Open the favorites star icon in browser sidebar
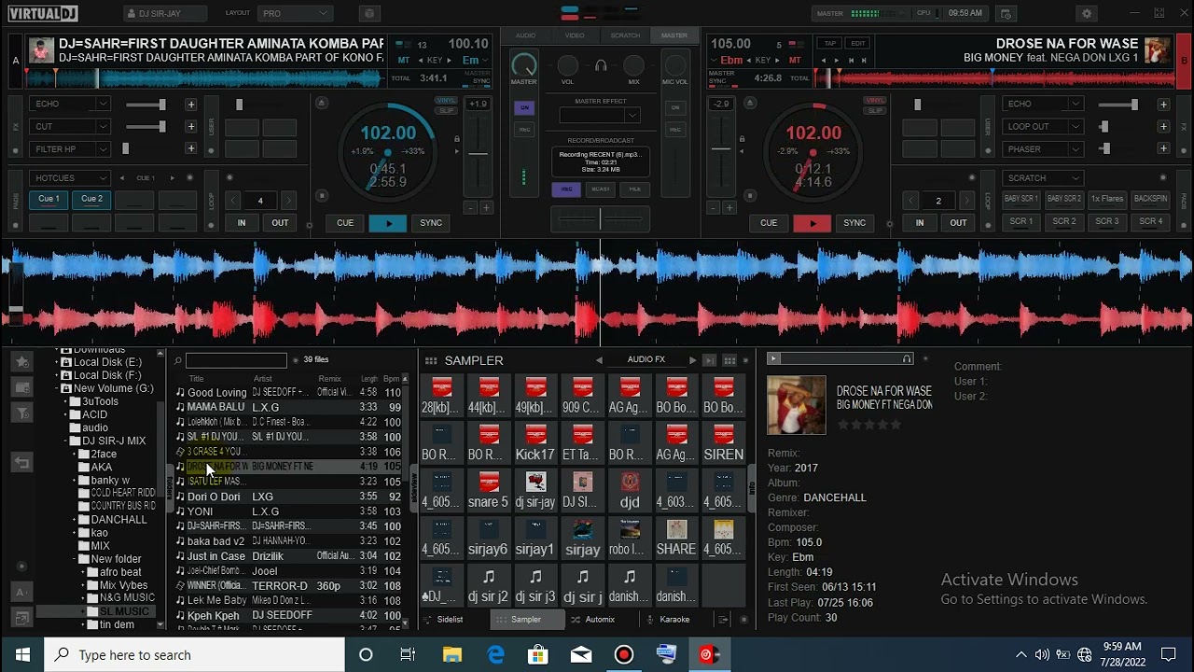This screenshot has height=672, width=1194. 21,361
